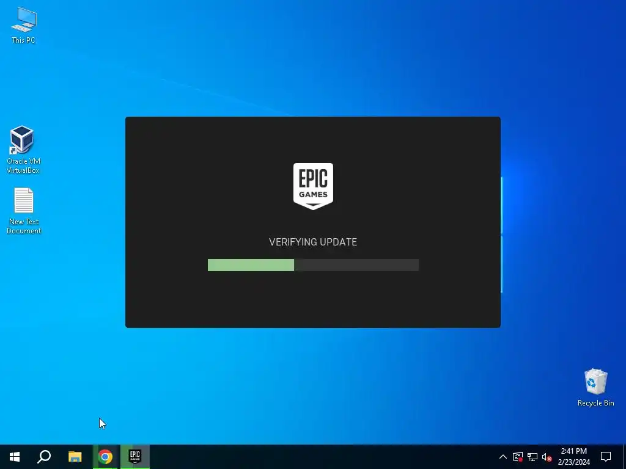Click the Epic Games logo in launcher
Viewport: 626px width, 469px height.
pos(313,186)
